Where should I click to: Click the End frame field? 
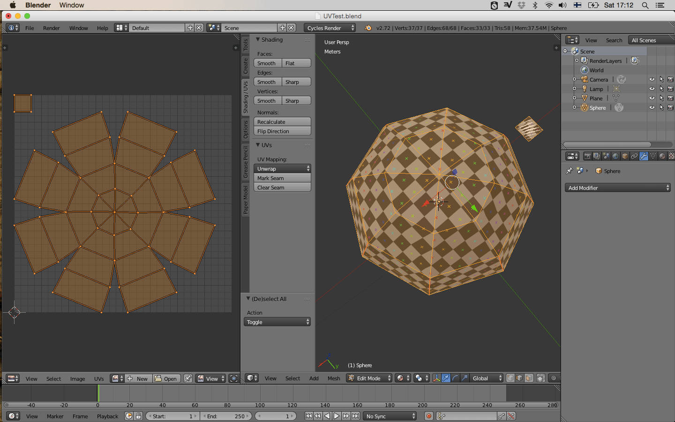[x=226, y=416]
